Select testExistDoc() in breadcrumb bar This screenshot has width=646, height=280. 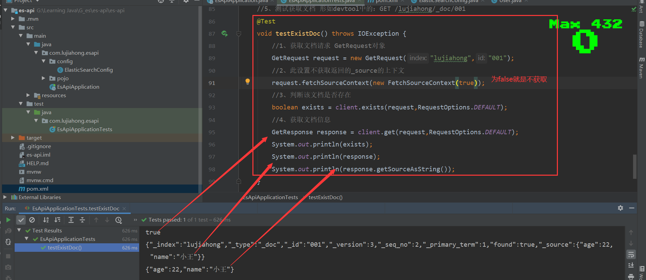[325, 197]
